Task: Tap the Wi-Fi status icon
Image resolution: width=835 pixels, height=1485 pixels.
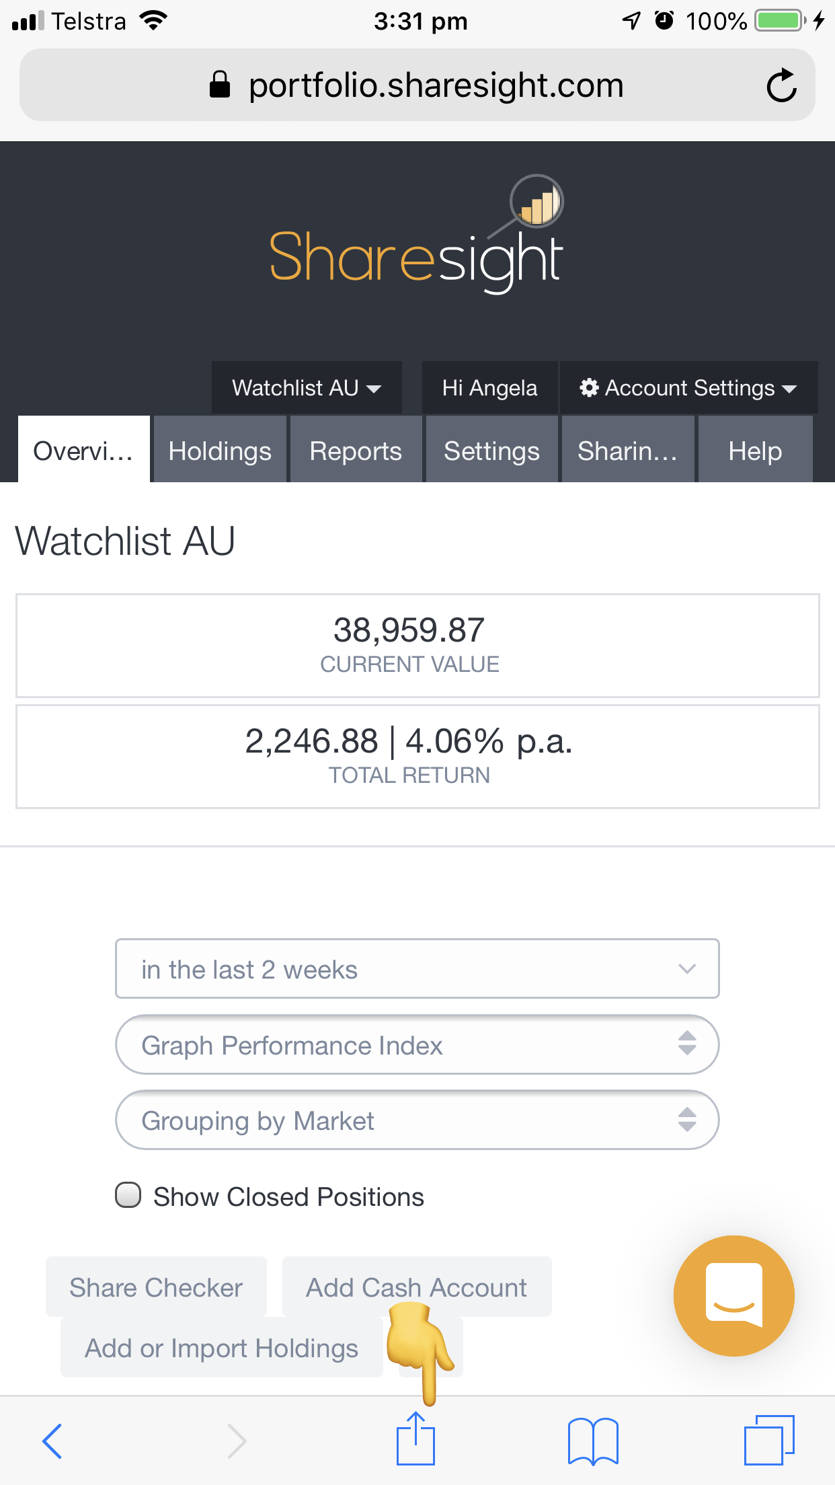Action: (153, 21)
